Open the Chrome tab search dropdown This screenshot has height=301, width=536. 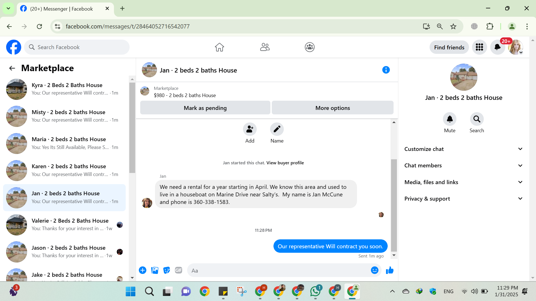(x=8, y=8)
